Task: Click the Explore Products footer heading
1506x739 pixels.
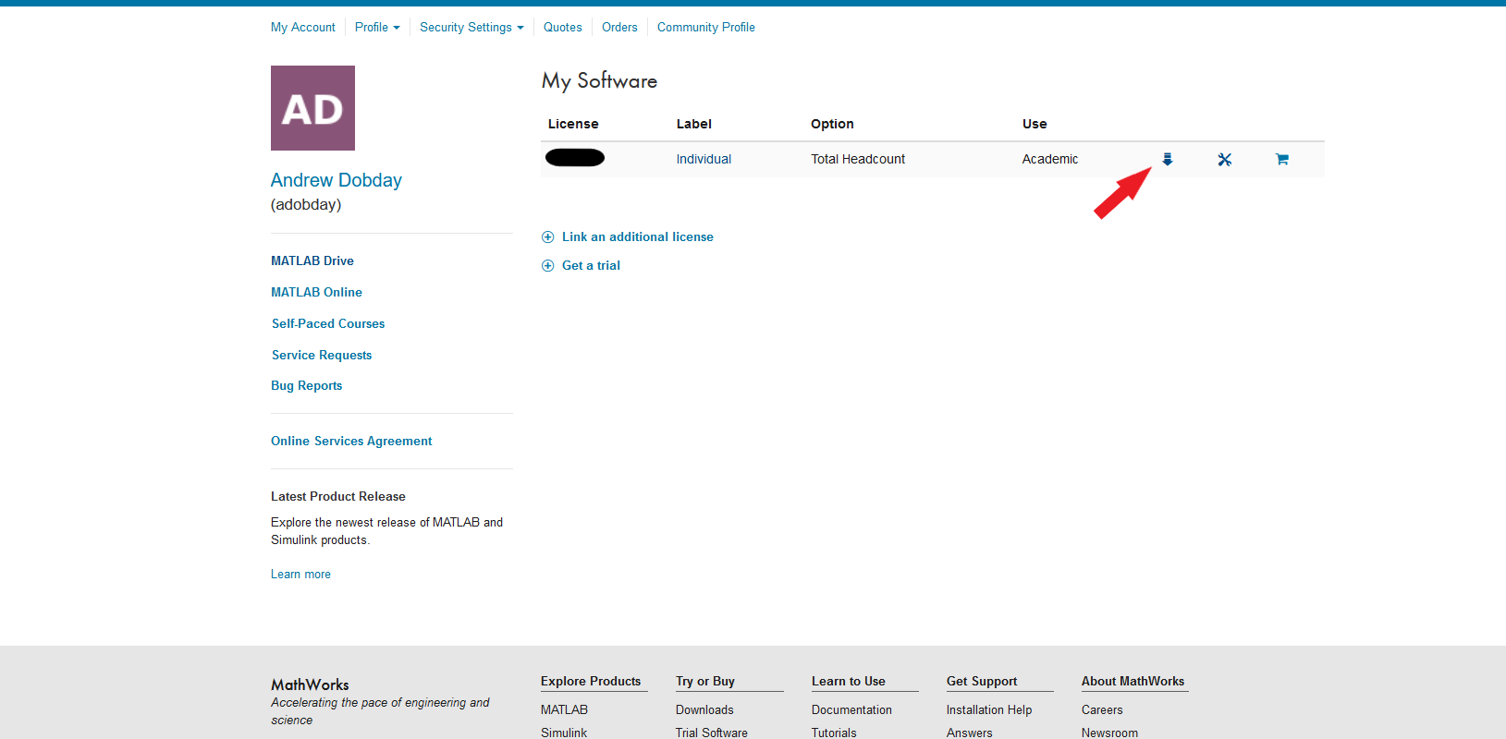Action: coord(591,681)
